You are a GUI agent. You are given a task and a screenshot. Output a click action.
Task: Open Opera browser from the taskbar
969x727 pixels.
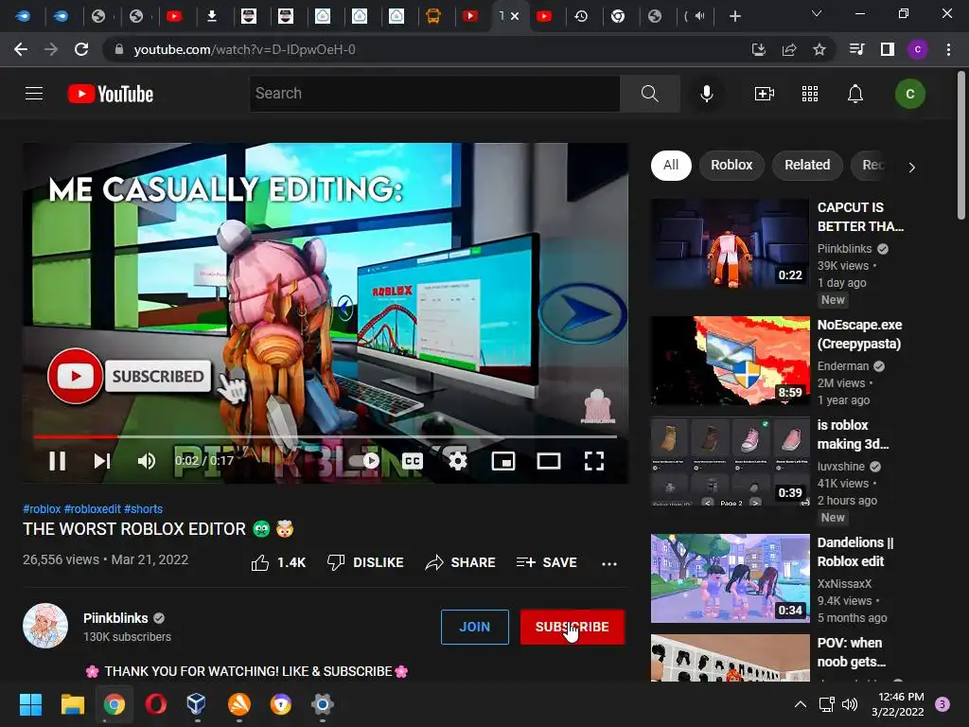point(156,704)
